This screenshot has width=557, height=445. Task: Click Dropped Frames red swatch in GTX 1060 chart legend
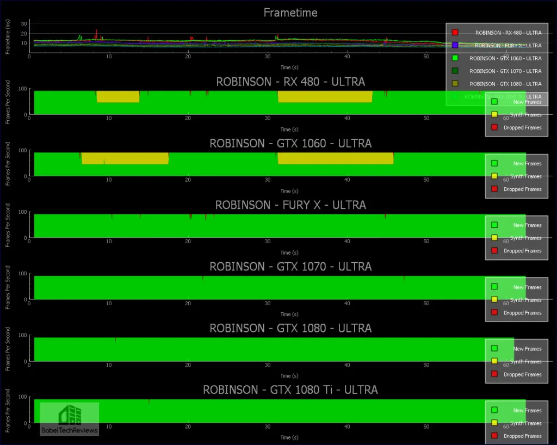coord(494,189)
